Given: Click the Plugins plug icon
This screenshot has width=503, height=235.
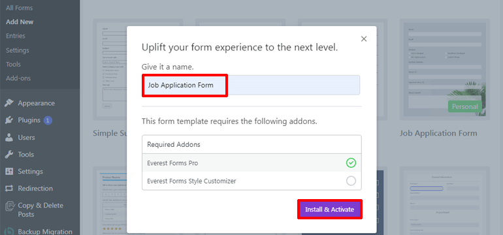Looking at the screenshot, I should (9, 120).
